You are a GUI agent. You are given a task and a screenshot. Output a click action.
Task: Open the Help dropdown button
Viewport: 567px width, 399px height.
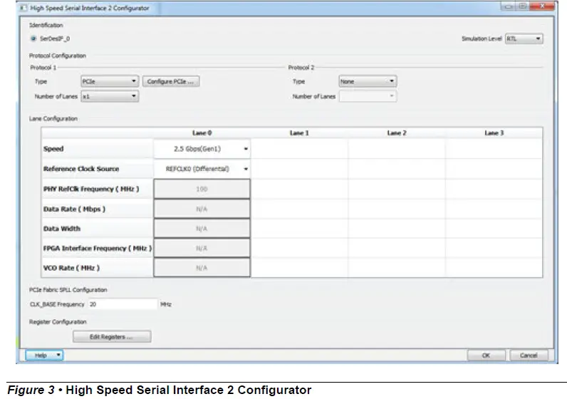44,356
